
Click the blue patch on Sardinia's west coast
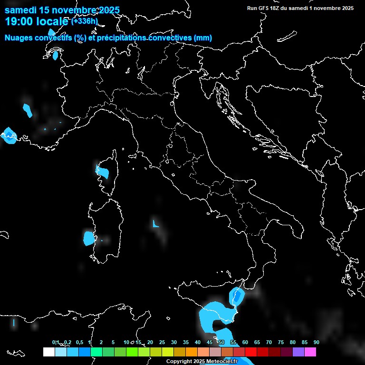tap(88, 239)
